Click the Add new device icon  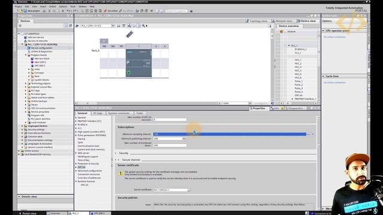(x=25, y=37)
